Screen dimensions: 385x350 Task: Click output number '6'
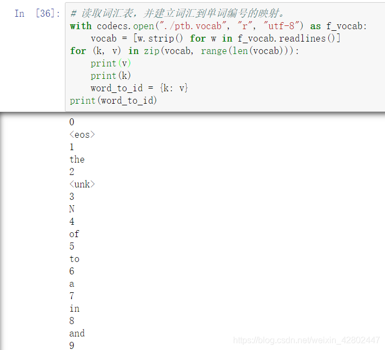pyautogui.click(x=72, y=271)
